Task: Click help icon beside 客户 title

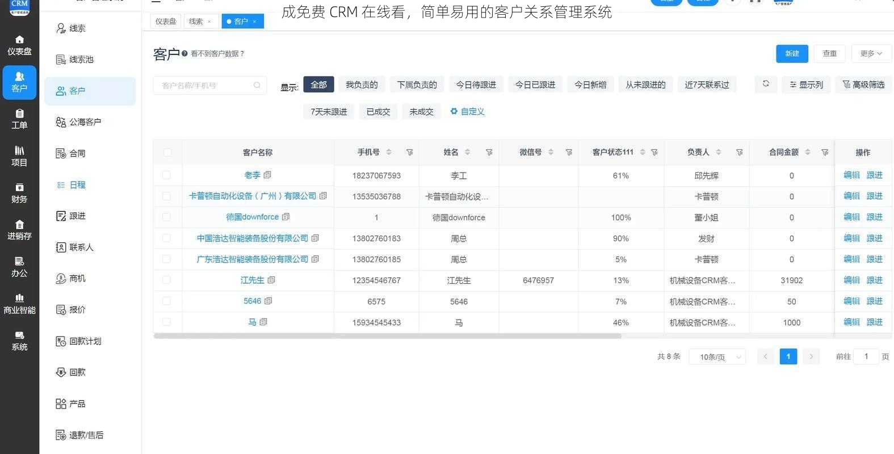Action: click(184, 53)
